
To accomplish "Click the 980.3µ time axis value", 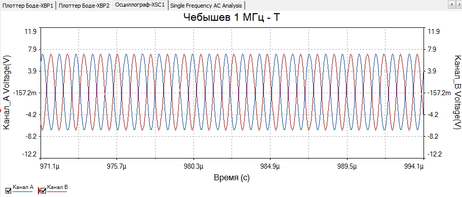I will click(x=194, y=167).
